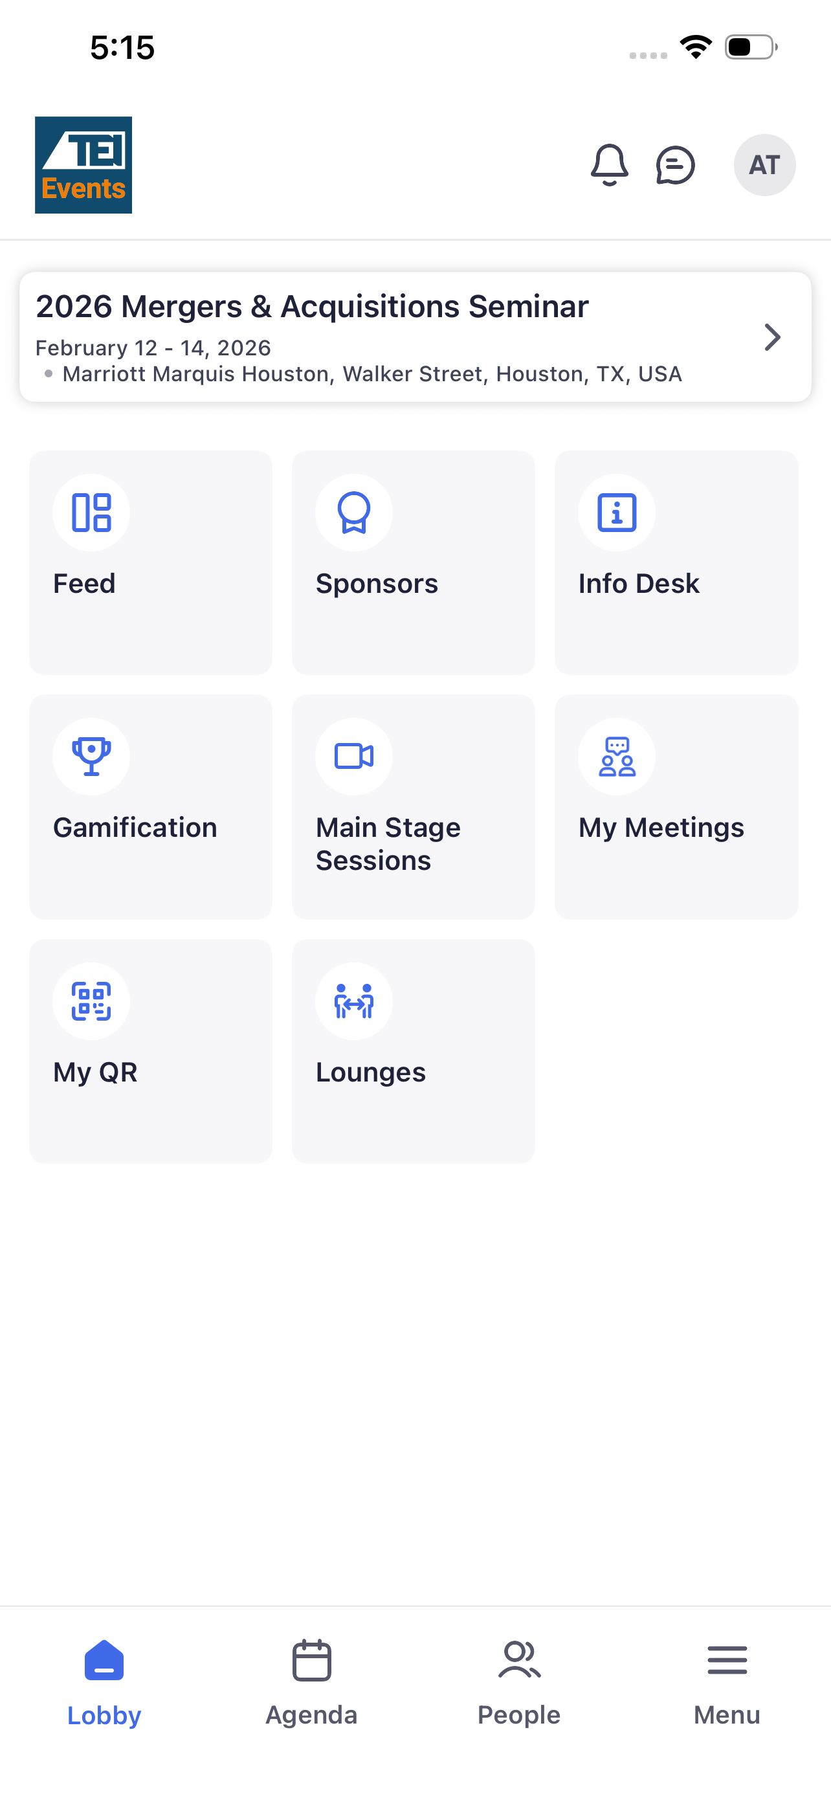Tap the Lounges tile label

pos(370,1072)
